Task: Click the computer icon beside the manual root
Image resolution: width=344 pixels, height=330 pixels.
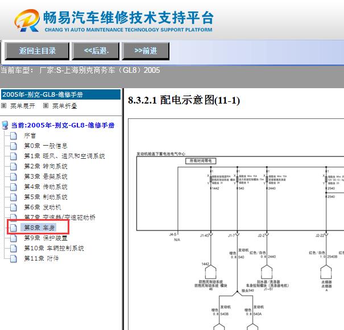Action: point(5,125)
